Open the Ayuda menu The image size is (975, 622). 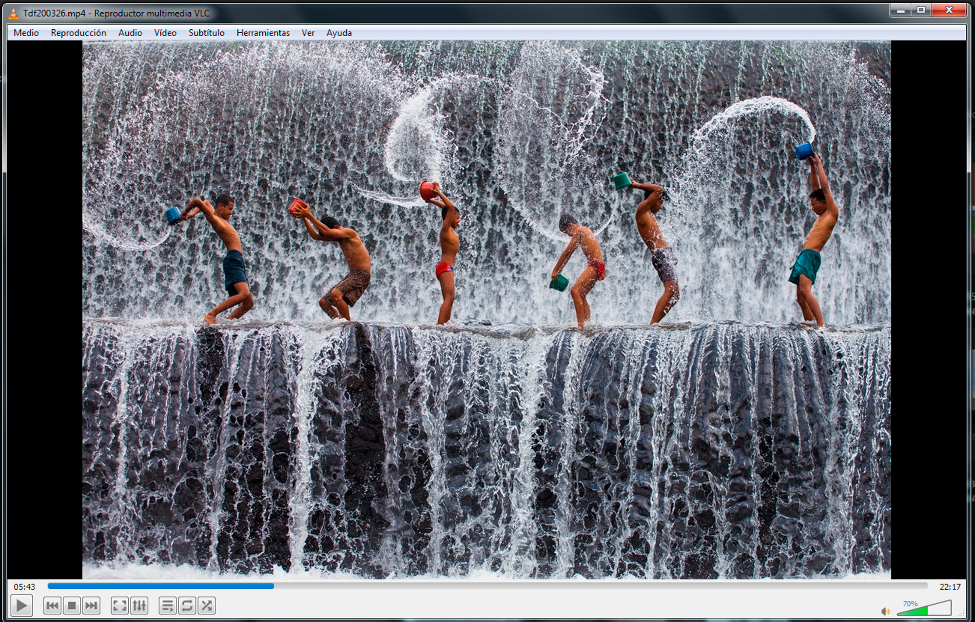339,33
